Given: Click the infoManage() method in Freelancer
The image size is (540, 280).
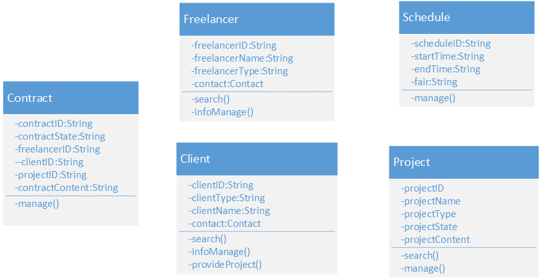Looking at the screenshot, I should tap(223, 112).
